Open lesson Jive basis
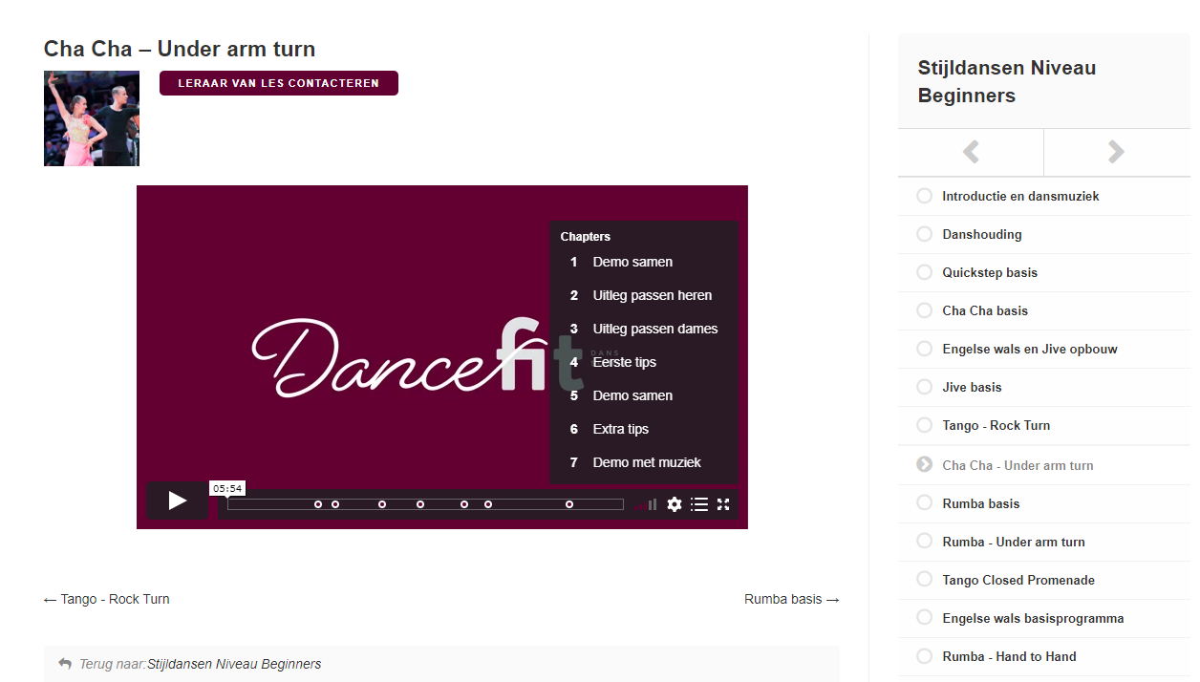Screen dimensions: 1200x682 point(972,387)
